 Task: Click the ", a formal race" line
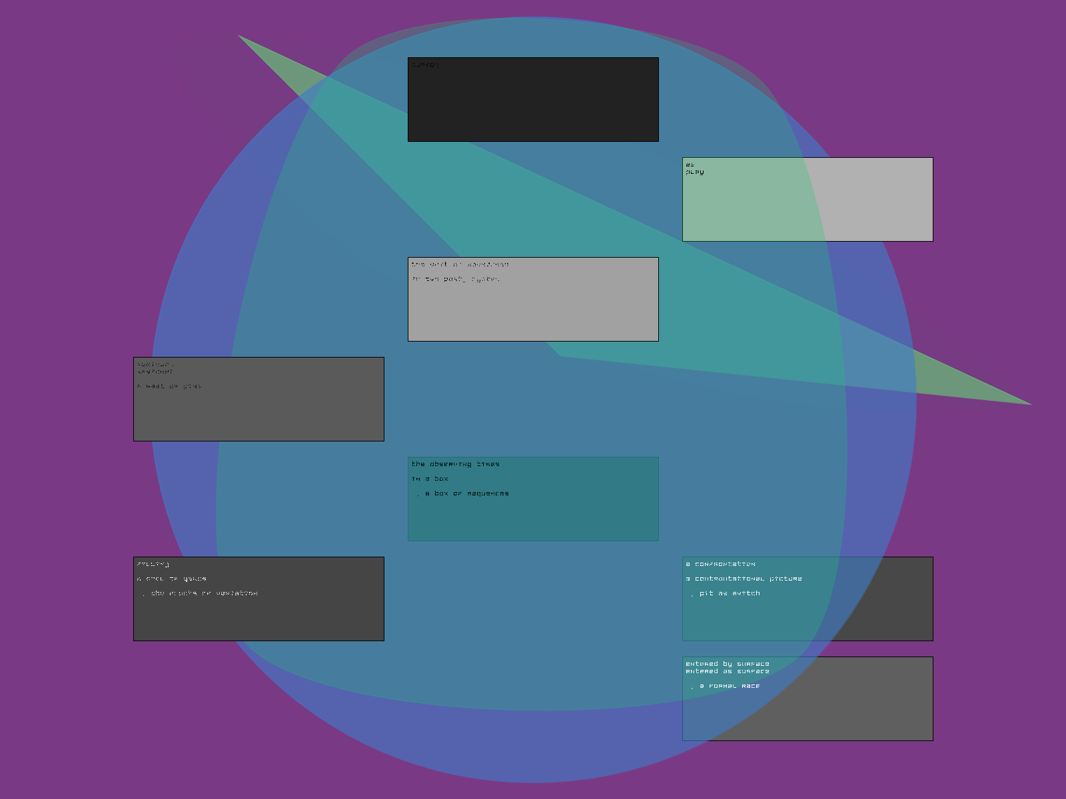726,686
